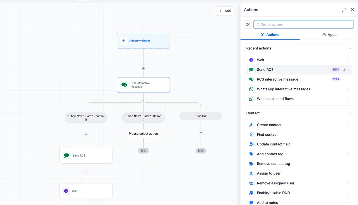Click the BETA badge on Send RCS row
This screenshot has width=358, height=205.
336,70
